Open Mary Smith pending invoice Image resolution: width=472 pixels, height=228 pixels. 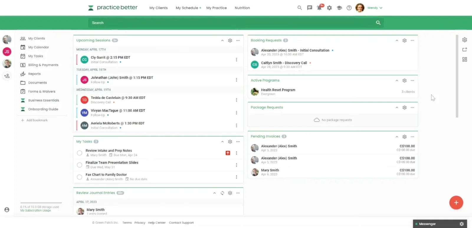(x=333, y=172)
